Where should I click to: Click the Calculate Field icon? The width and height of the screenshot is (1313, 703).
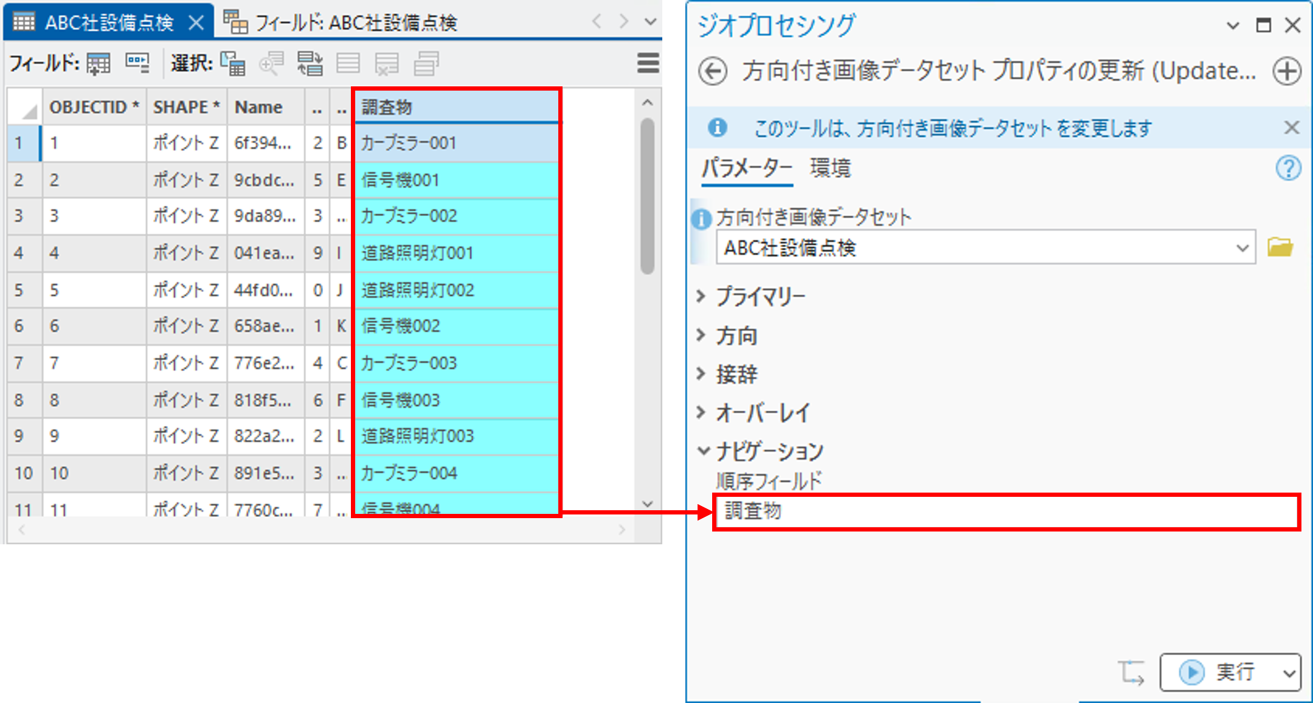(x=137, y=63)
